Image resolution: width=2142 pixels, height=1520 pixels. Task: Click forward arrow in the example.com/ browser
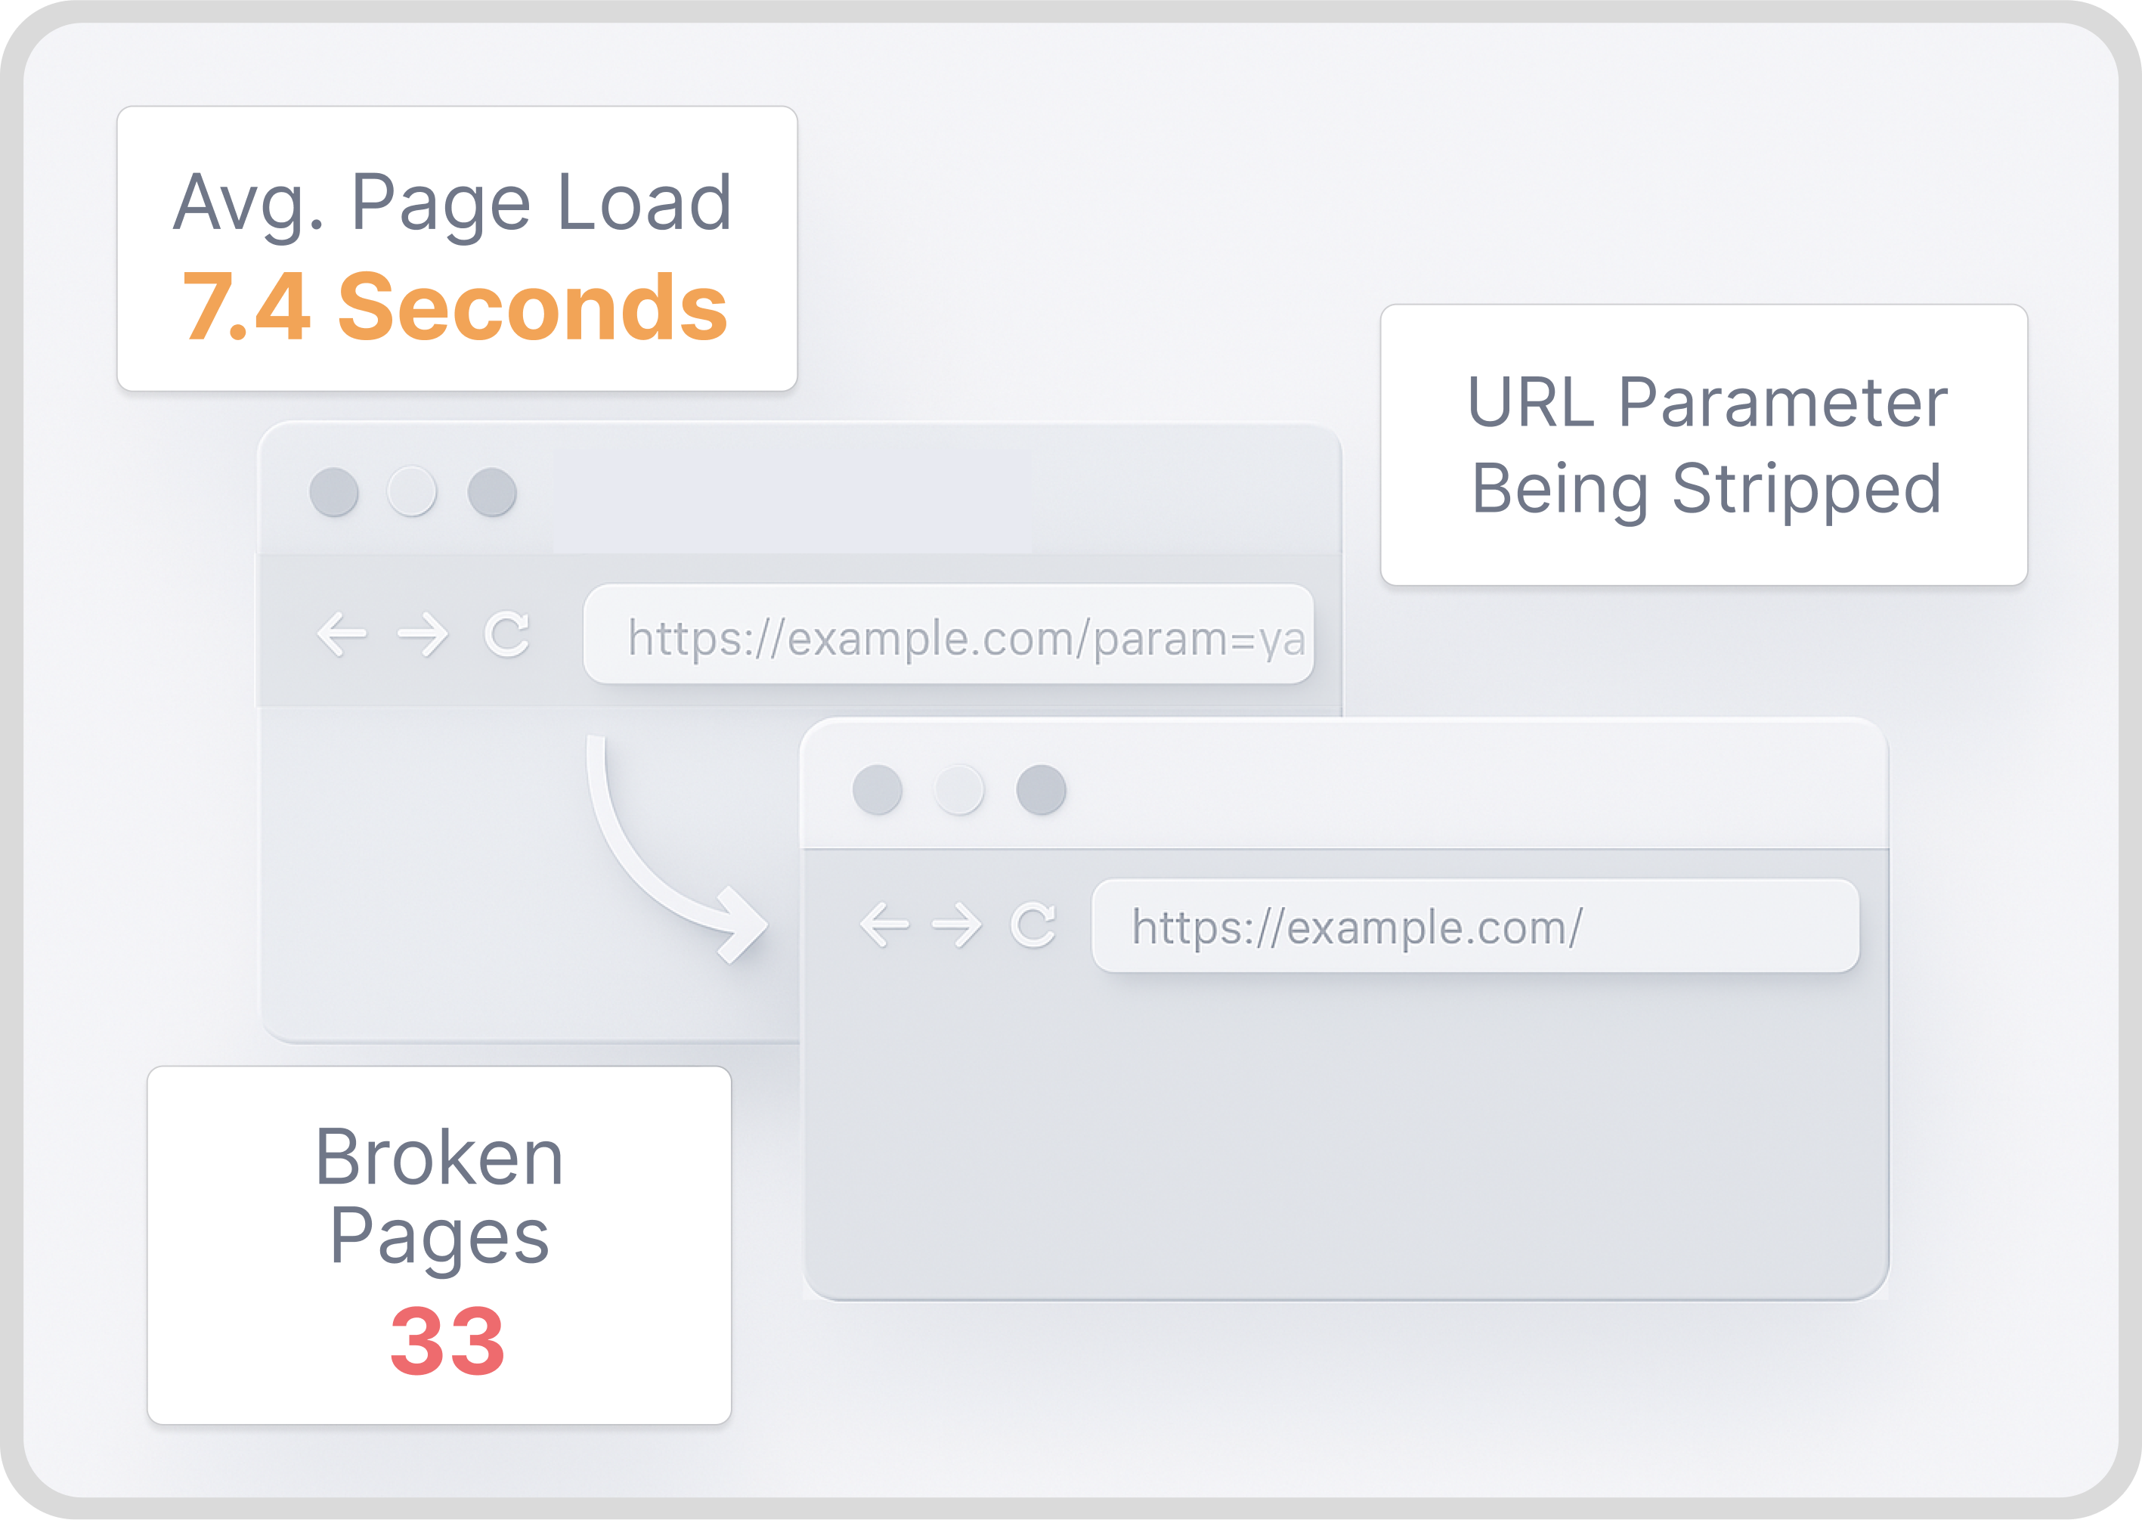[956, 924]
